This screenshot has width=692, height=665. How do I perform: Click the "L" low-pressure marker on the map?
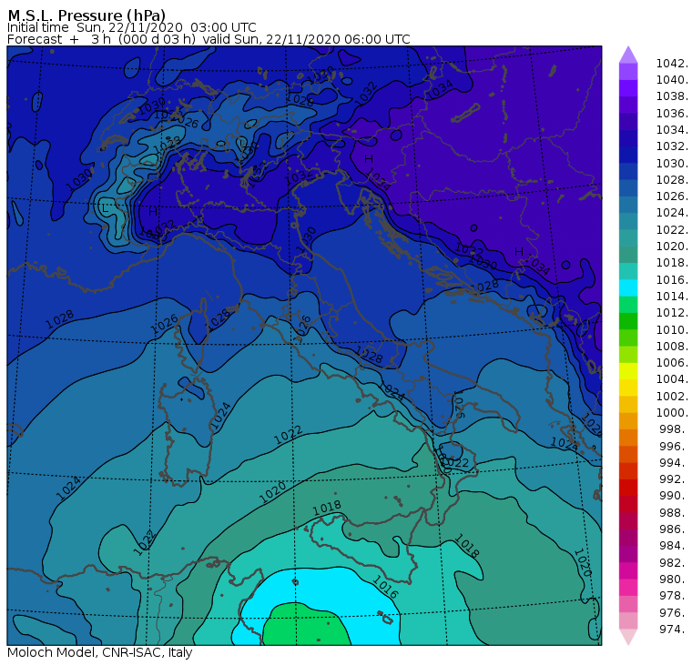[x=105, y=208]
